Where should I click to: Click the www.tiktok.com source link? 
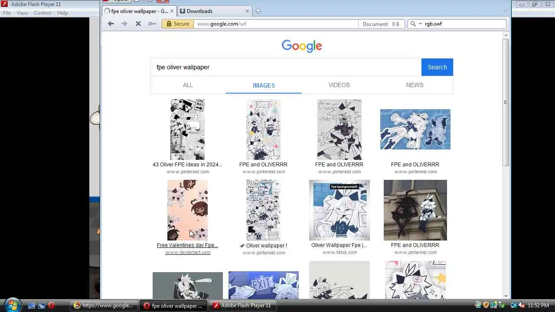tap(340, 252)
